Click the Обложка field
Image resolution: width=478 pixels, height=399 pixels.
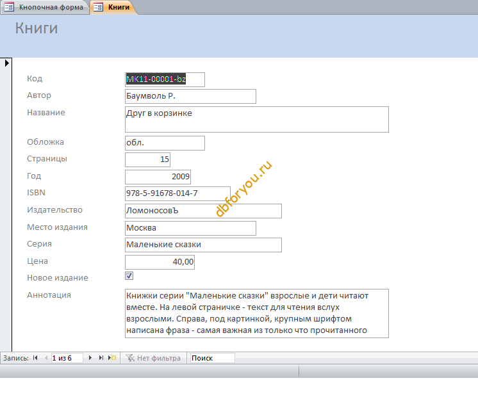coord(165,143)
